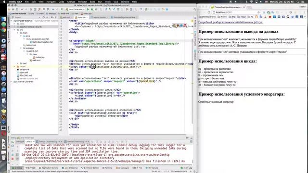Expand the test folder node
The height and width of the screenshot is (173, 308).
(x=18, y=63)
